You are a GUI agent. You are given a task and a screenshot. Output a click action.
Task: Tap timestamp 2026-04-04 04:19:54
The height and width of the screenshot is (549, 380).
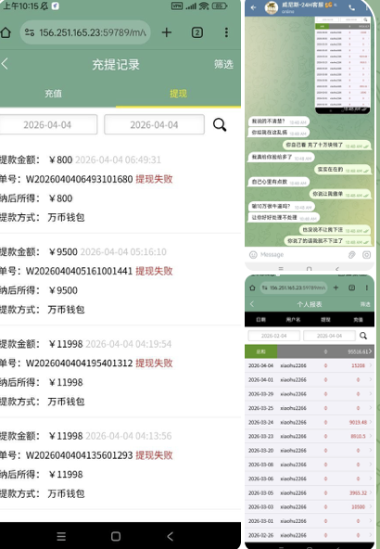129,344
